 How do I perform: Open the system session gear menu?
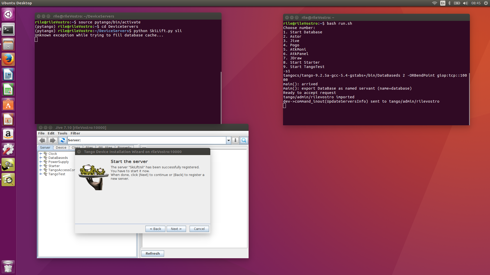pos(486,3)
